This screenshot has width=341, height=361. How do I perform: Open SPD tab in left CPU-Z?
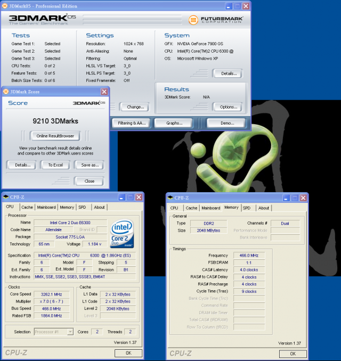(82, 207)
